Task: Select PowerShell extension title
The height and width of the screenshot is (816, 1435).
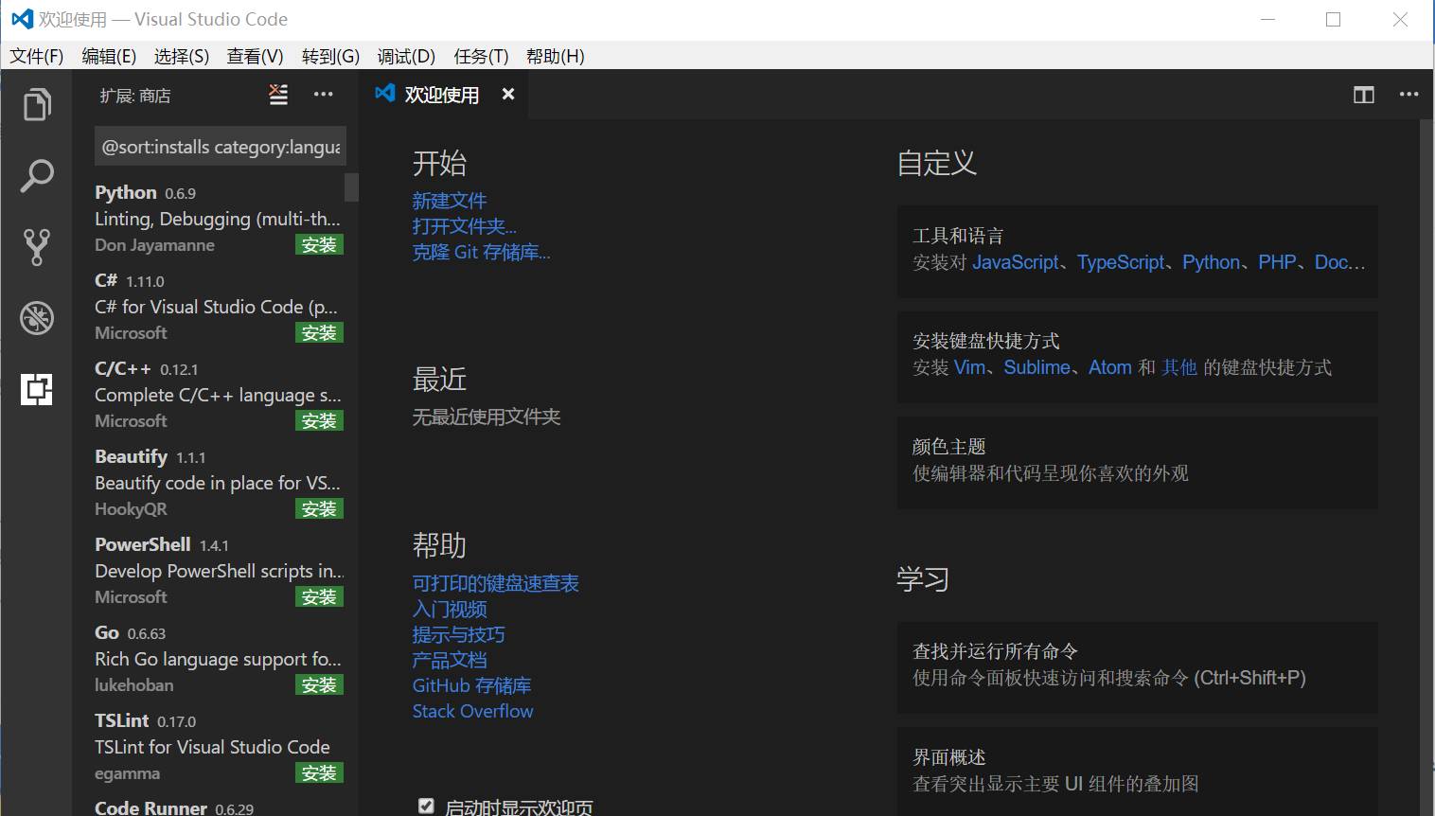Action: [x=143, y=544]
